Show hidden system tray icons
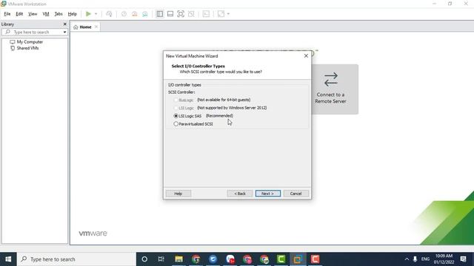The image size is (474, 266). click(x=407, y=259)
